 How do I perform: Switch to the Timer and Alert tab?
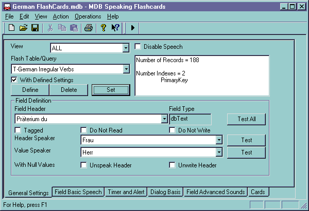tap(126, 192)
